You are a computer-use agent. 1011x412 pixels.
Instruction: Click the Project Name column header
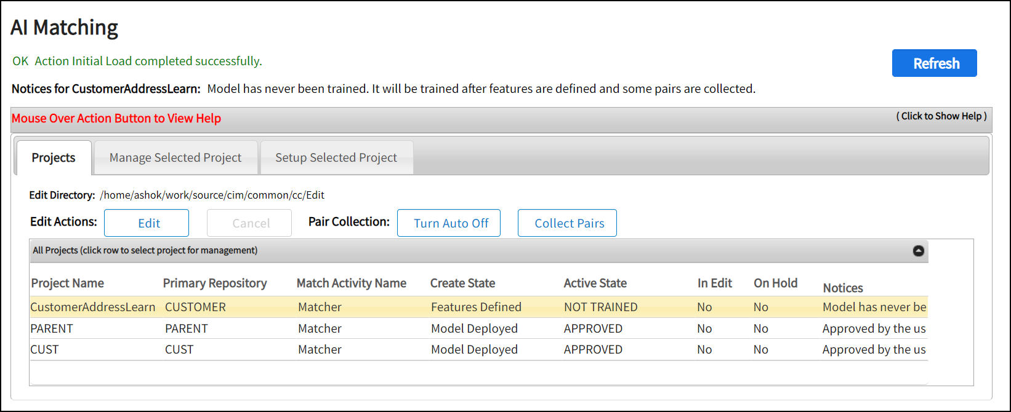[x=68, y=283]
